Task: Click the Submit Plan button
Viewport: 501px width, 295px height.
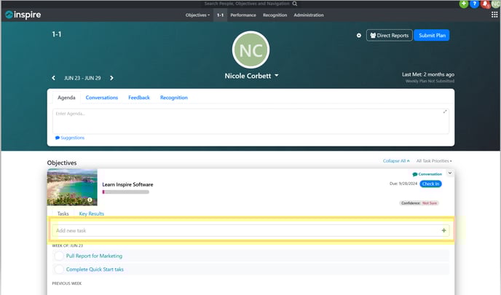Action: coord(431,35)
